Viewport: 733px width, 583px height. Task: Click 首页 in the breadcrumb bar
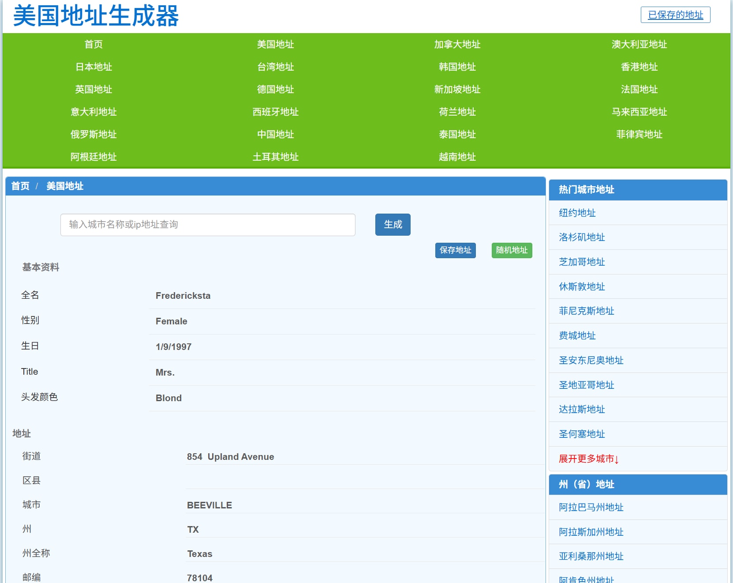coord(20,186)
